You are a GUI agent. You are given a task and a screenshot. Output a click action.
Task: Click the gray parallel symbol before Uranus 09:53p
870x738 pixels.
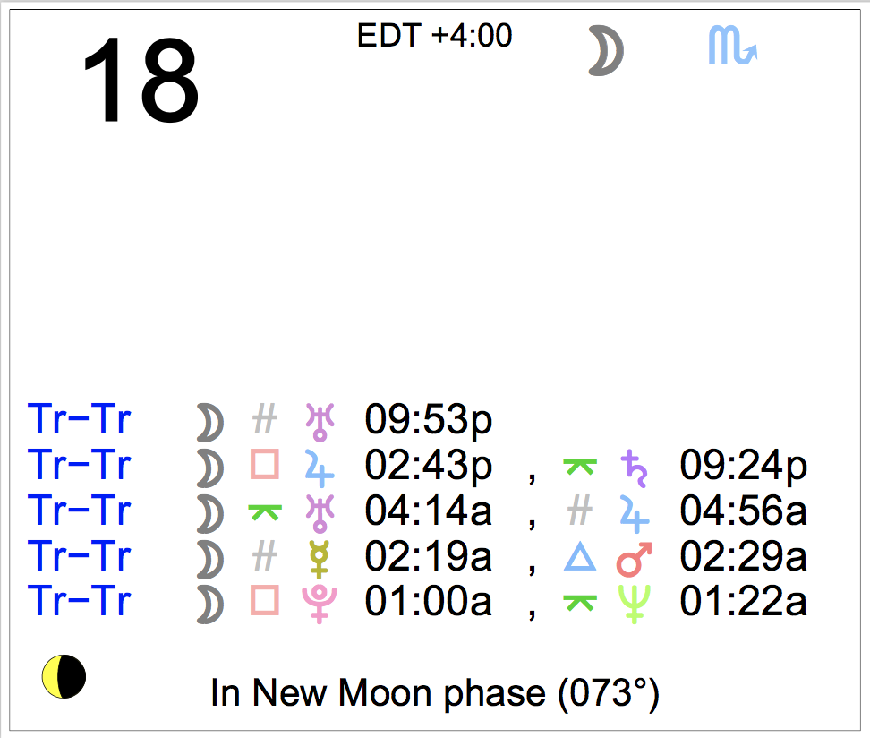pos(265,418)
